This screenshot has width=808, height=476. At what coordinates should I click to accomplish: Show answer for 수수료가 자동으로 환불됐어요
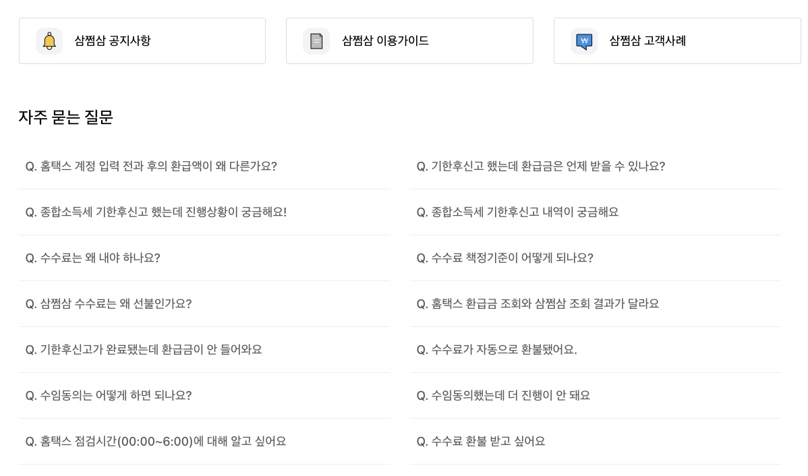tap(497, 350)
